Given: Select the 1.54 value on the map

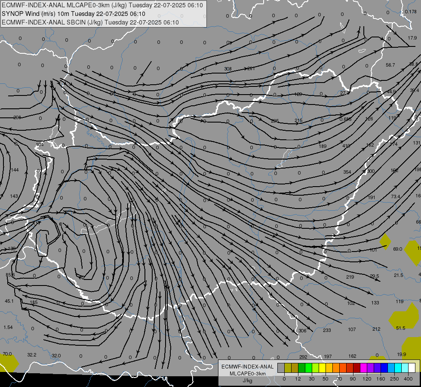Looking at the screenshot, I should pyautogui.click(x=8, y=327).
